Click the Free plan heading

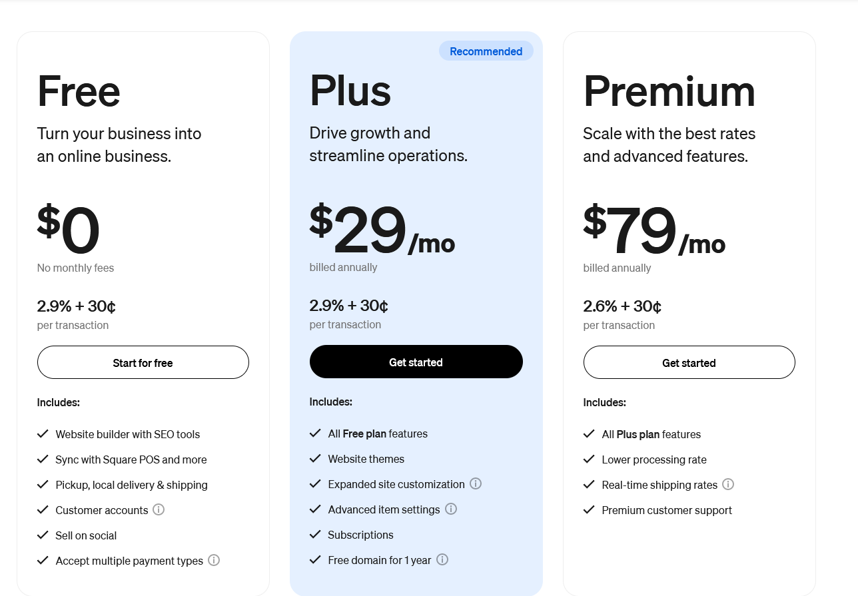pos(79,91)
